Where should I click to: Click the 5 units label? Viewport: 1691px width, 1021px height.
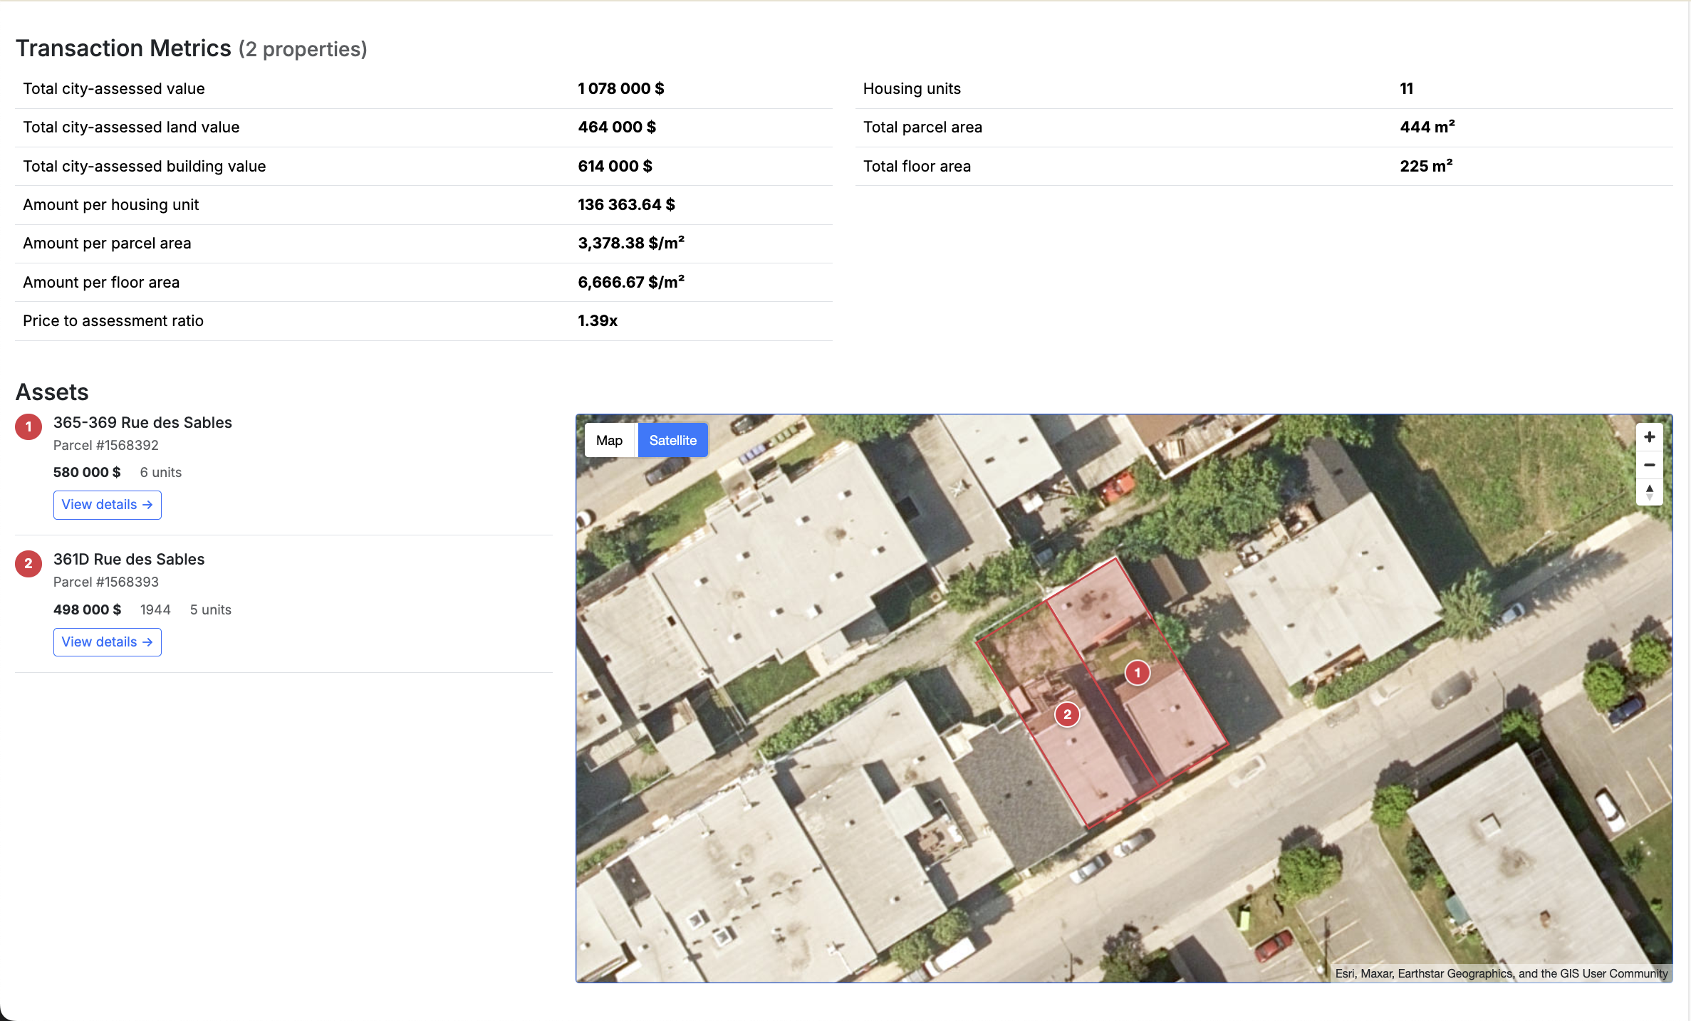(211, 609)
